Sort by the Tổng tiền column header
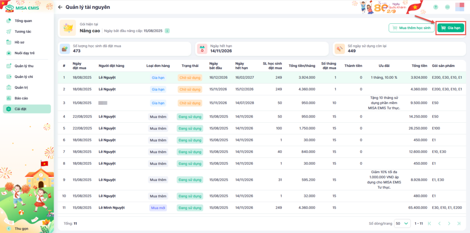Screen dimensions: 470x233 point(419,65)
